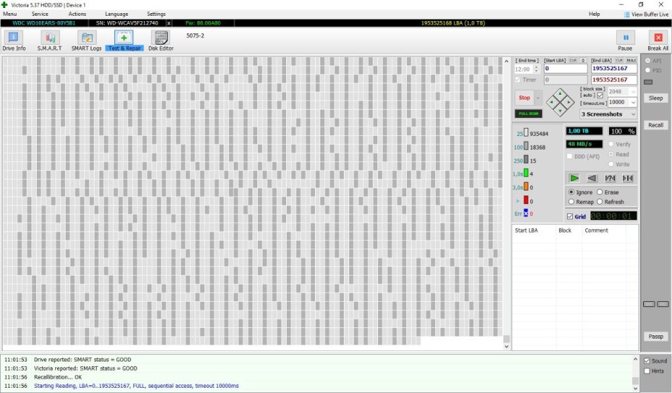
Task: Click the Stop button
Action: point(524,98)
